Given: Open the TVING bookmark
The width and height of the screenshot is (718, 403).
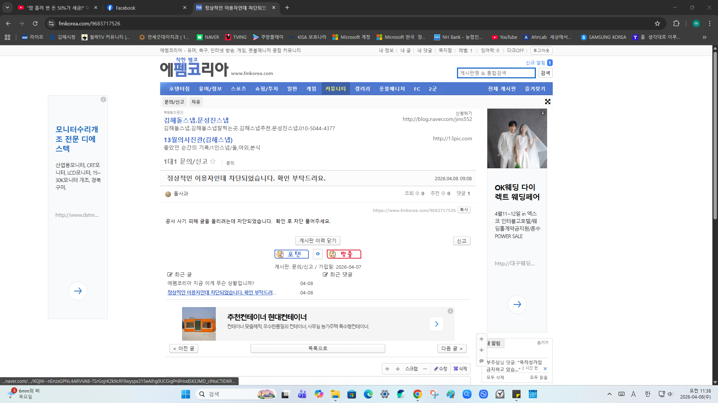Looking at the screenshot, I should [236, 37].
